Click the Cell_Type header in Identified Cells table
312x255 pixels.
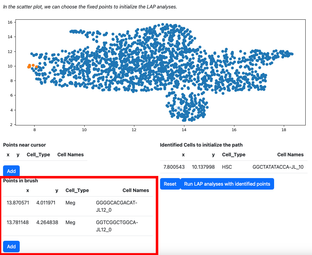pyautogui.click(x=233, y=155)
